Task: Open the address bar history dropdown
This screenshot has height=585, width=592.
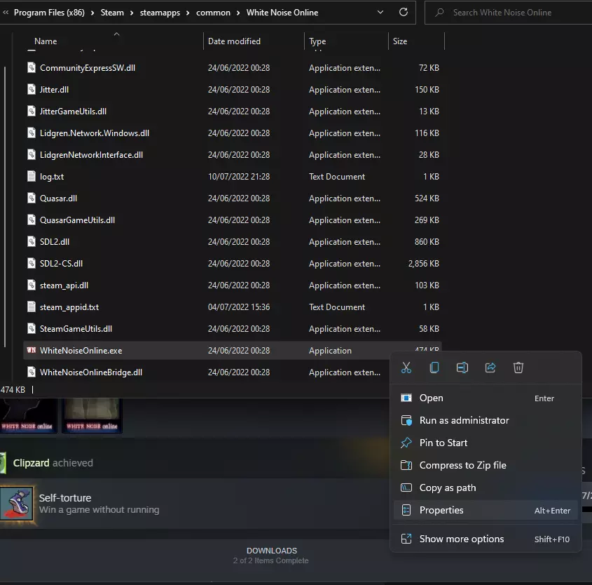Action: point(380,13)
